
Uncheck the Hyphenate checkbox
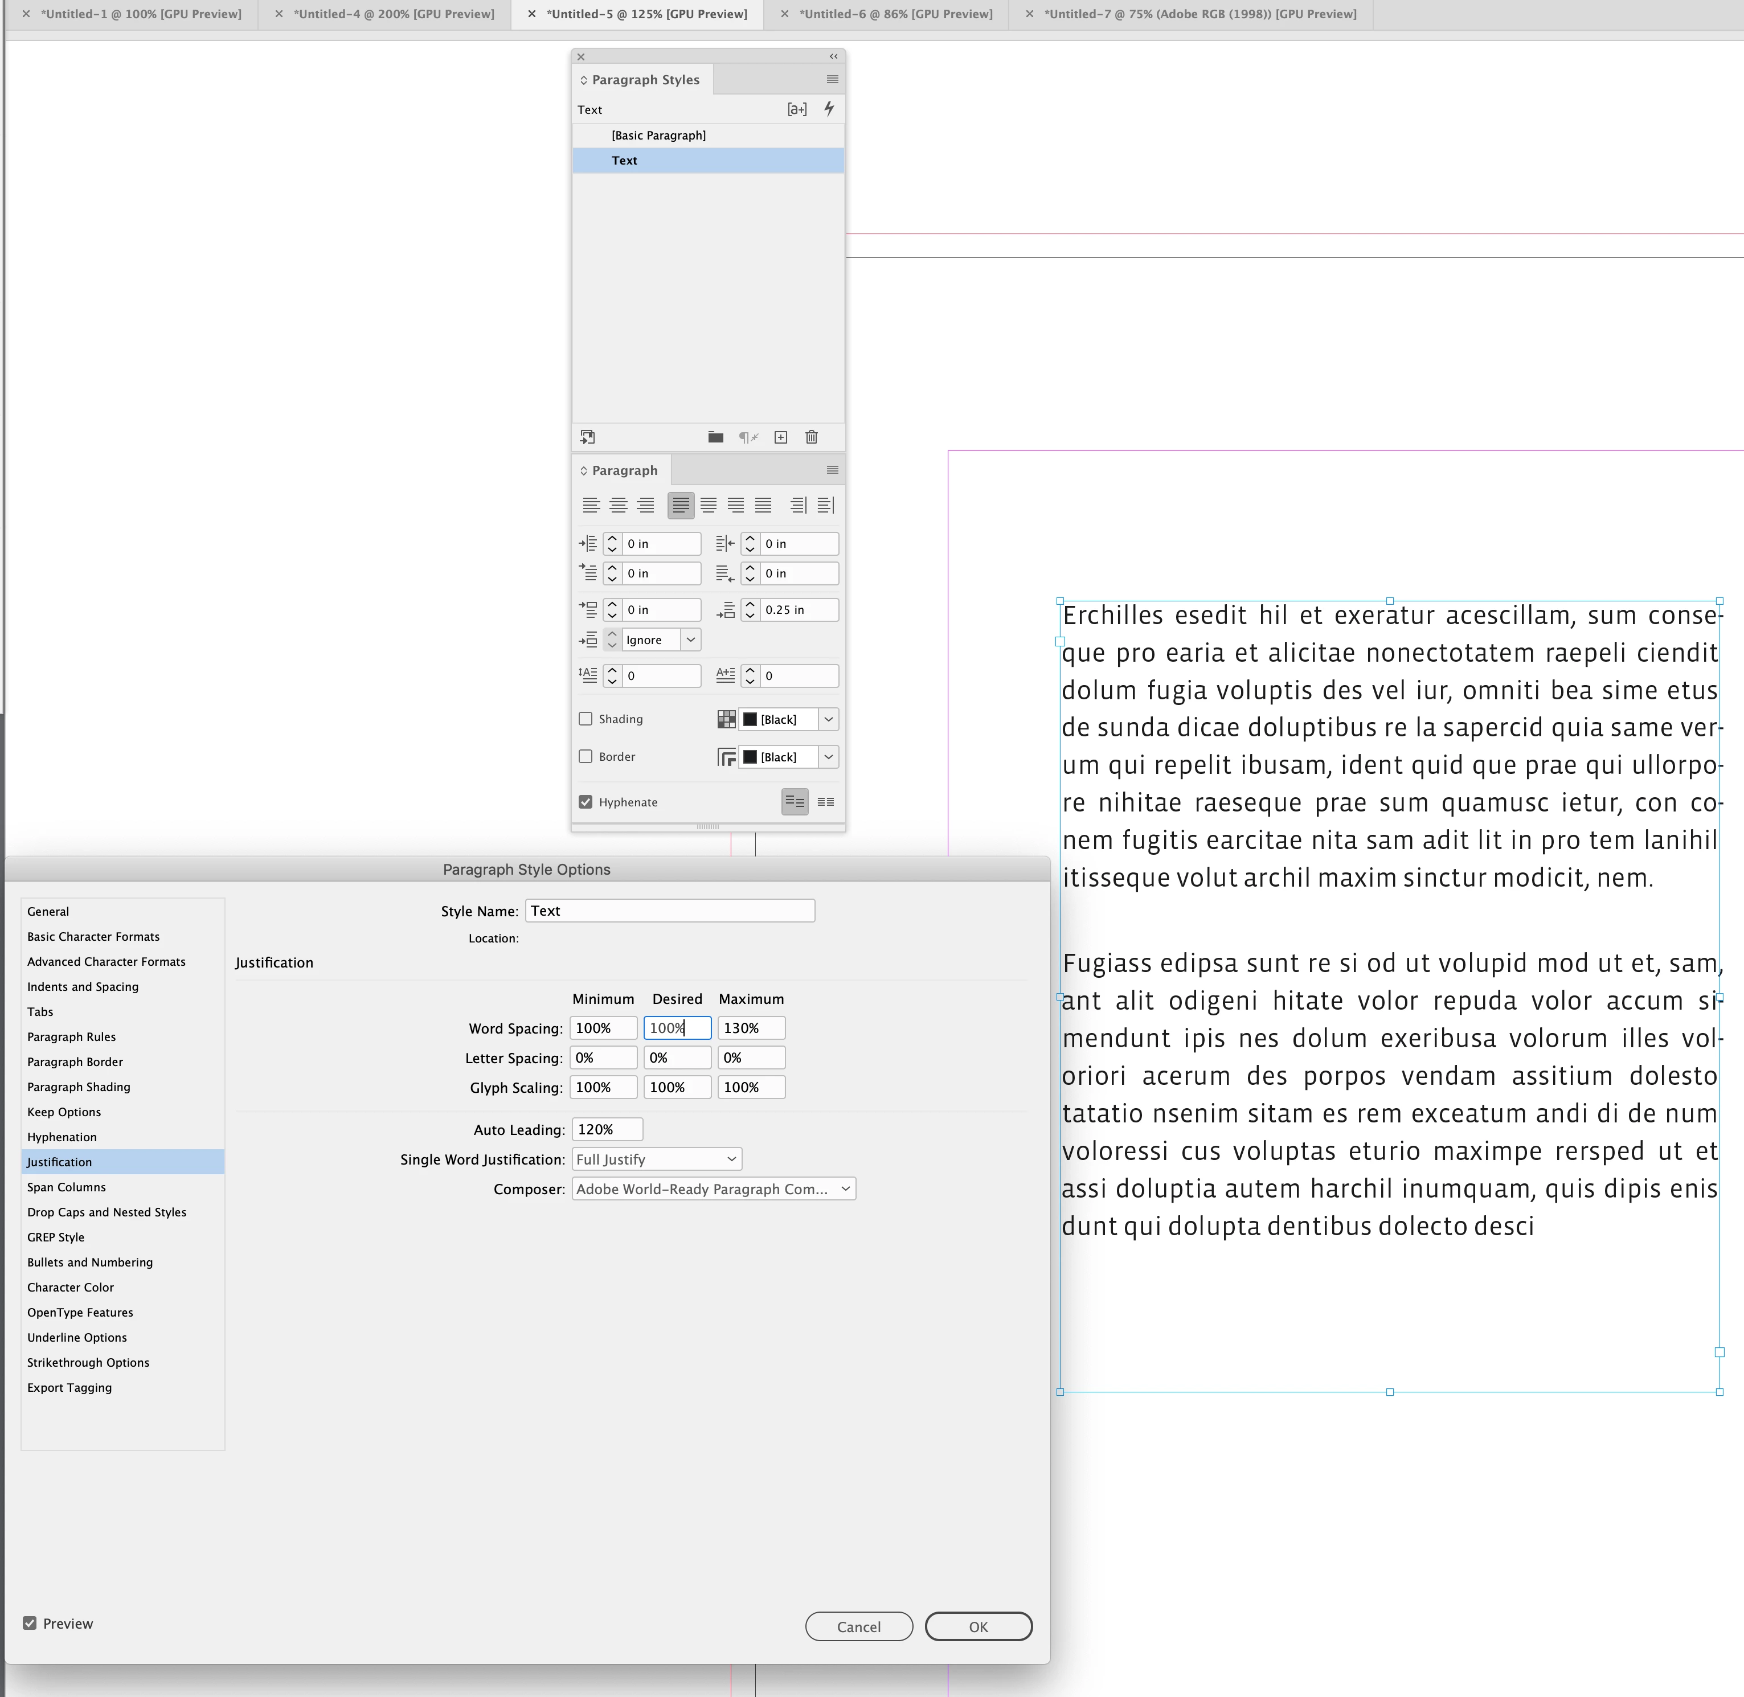point(586,802)
